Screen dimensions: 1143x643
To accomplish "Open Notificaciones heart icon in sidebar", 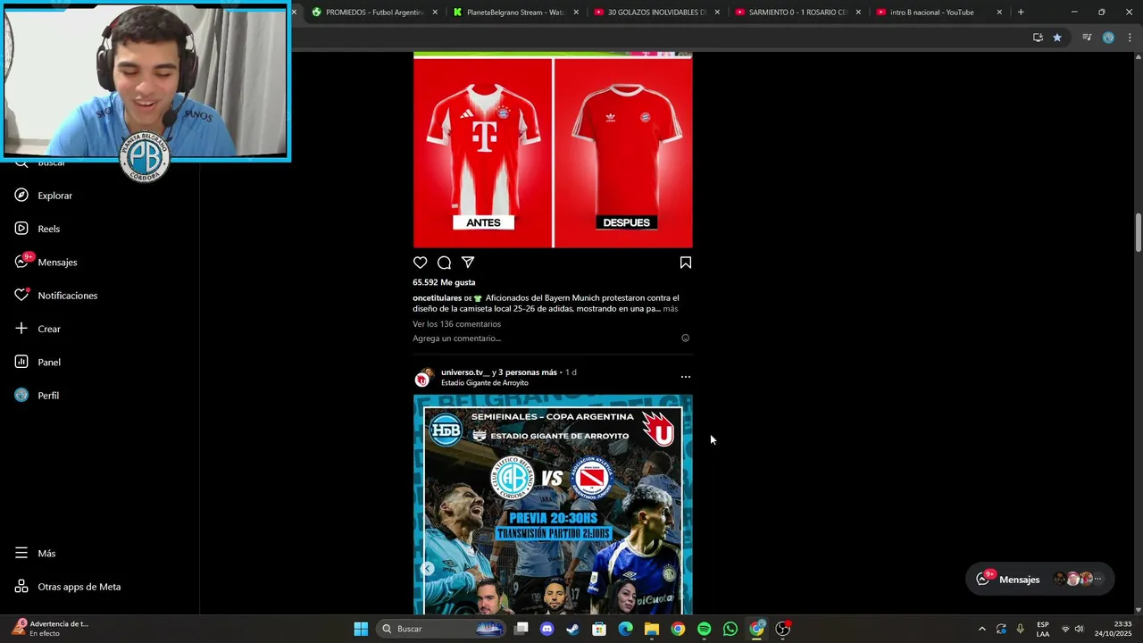I will pyautogui.click(x=21, y=295).
